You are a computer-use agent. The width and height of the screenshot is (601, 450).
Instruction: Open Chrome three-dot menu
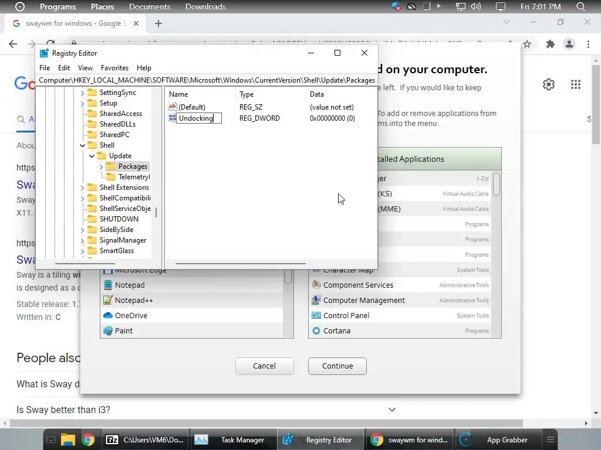click(x=588, y=44)
